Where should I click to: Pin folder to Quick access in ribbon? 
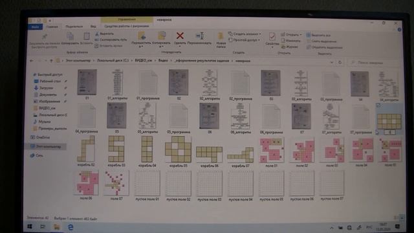(45, 41)
